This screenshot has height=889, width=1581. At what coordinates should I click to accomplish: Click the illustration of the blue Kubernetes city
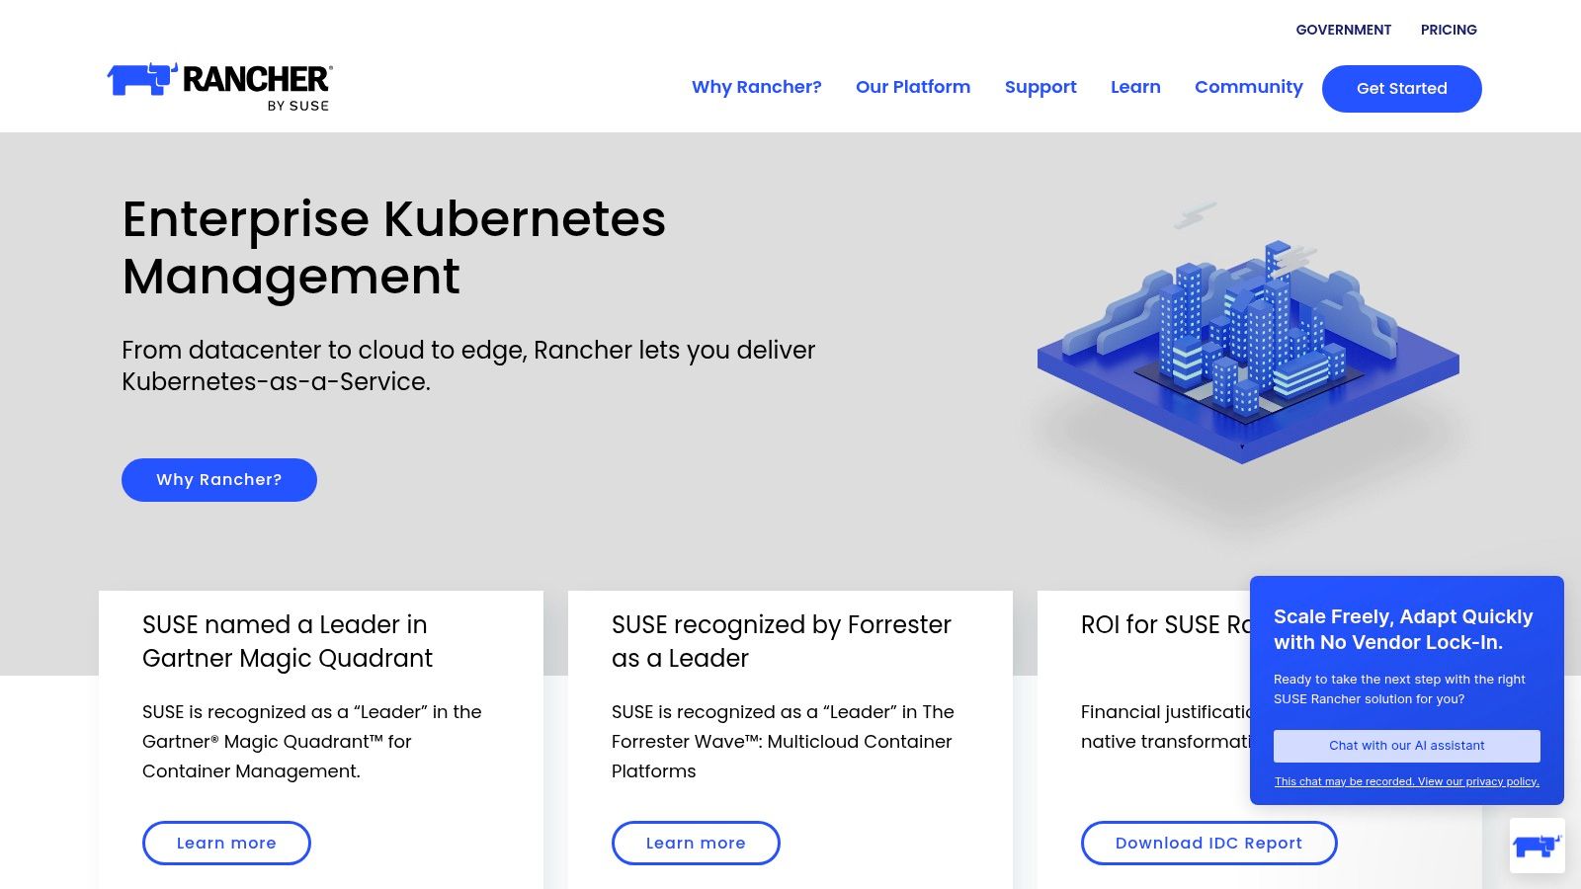(1245, 336)
